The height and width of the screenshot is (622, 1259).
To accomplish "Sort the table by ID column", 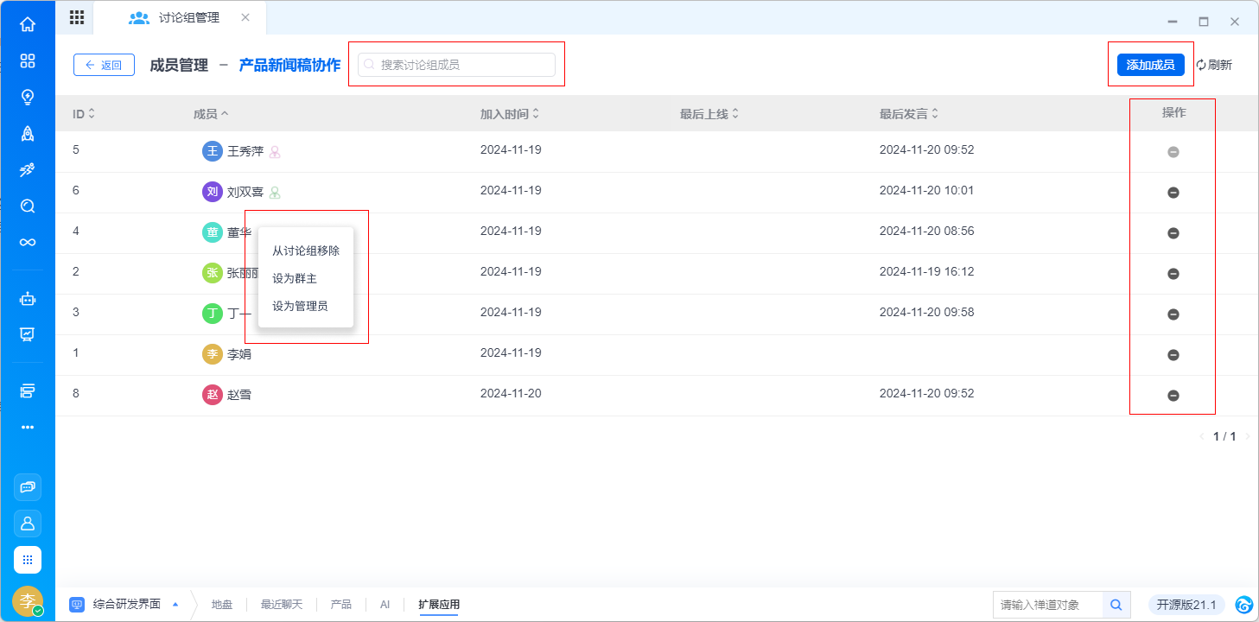I will click(84, 113).
